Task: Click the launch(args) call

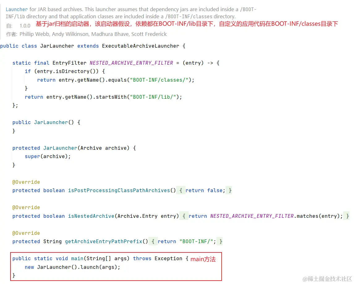Action: [99, 267]
